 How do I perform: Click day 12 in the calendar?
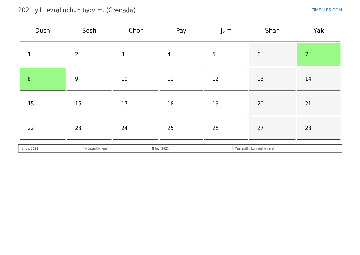tap(226, 79)
